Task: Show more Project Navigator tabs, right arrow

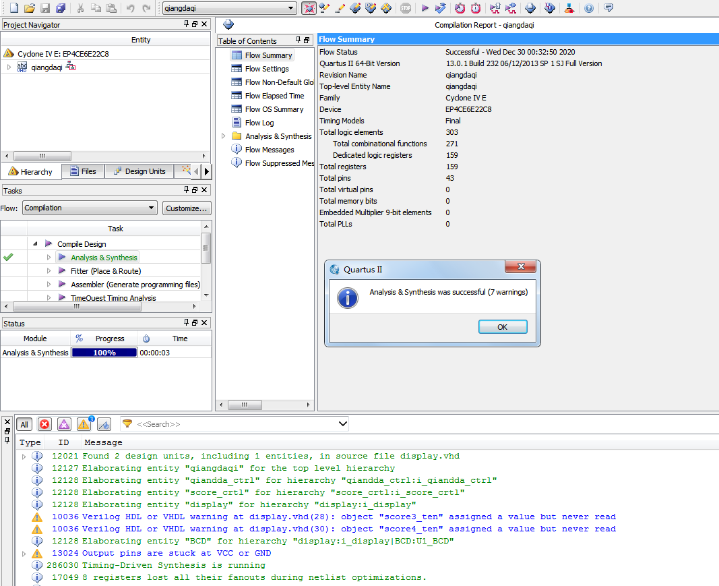Action: (206, 171)
